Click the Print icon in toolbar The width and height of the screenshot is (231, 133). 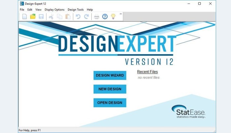pos(97,16)
